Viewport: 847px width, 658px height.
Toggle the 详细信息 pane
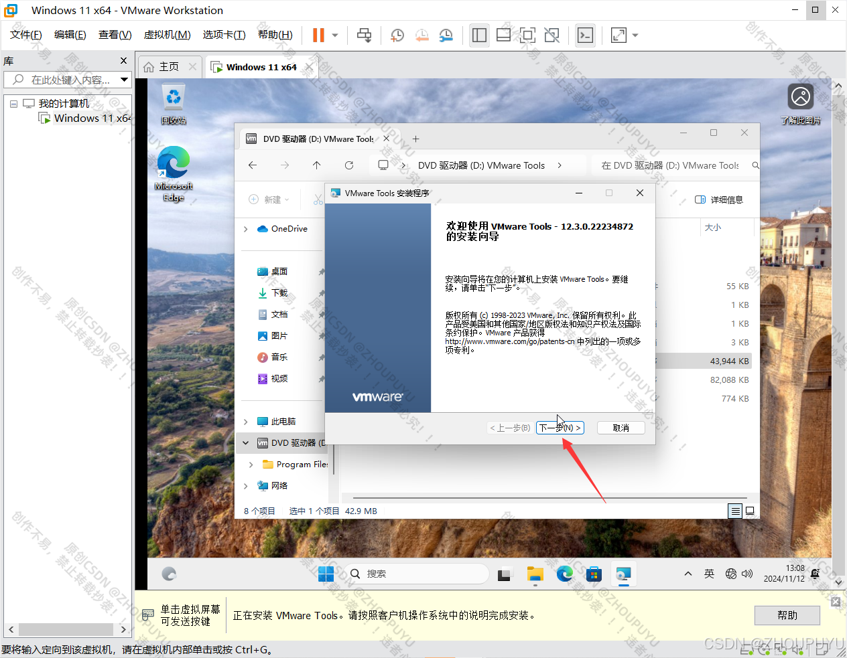(719, 199)
